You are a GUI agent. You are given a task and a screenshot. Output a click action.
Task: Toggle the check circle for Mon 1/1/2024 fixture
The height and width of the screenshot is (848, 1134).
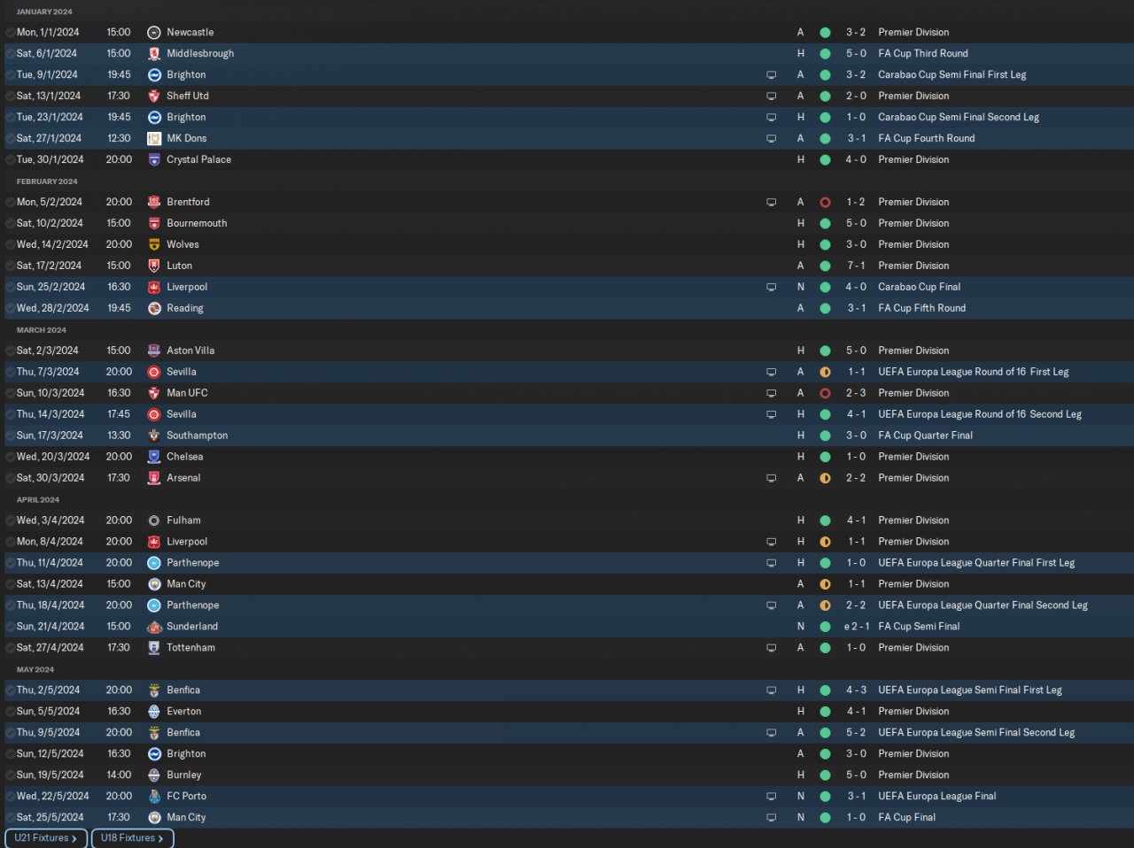pos(10,33)
